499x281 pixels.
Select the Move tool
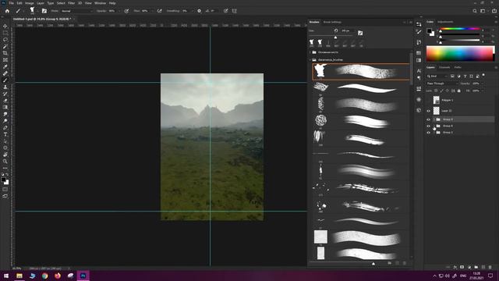5,26
